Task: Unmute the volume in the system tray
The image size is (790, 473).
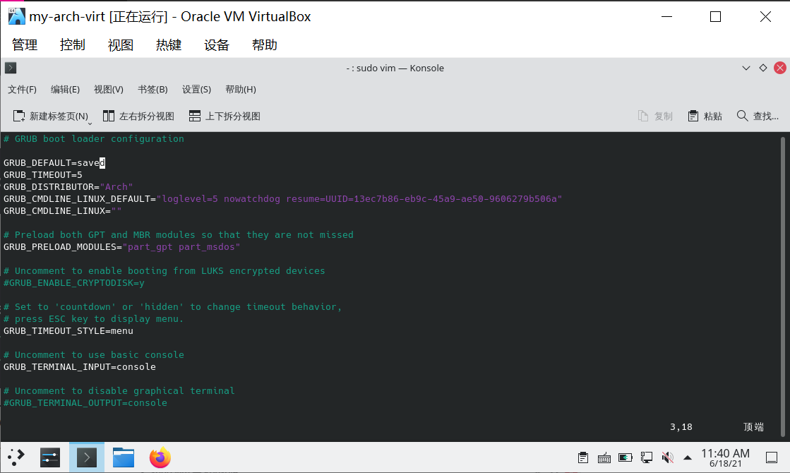Action: coord(667,457)
